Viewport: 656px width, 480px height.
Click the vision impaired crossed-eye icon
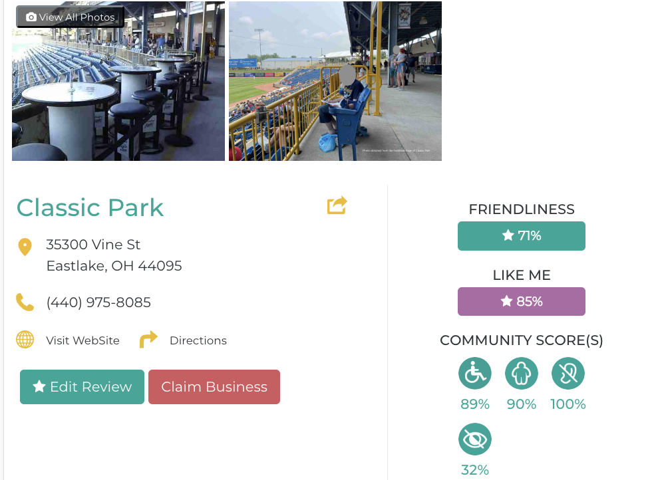[475, 439]
